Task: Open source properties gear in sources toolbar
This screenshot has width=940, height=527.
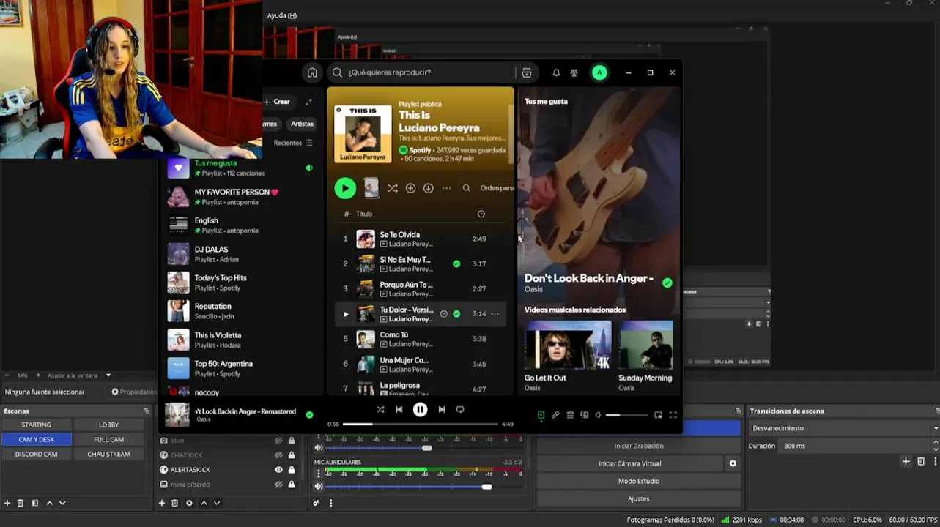Action: pyautogui.click(x=189, y=503)
